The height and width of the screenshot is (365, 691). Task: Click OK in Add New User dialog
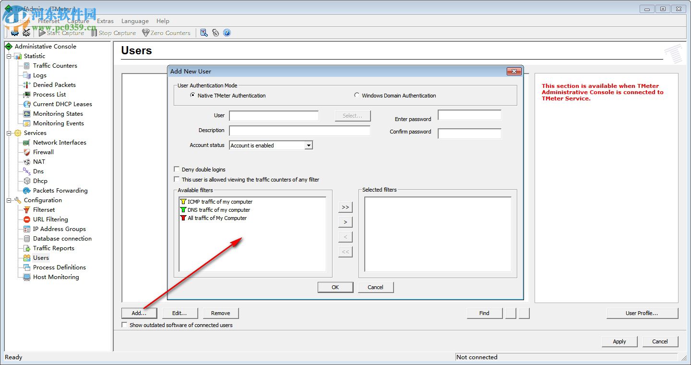[x=335, y=287]
